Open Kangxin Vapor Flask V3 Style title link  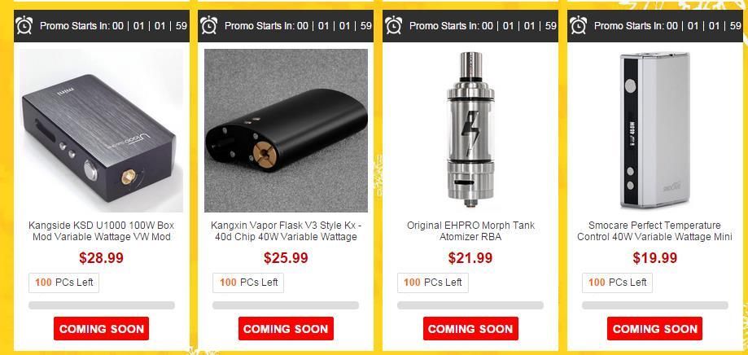pyautogui.click(x=286, y=231)
